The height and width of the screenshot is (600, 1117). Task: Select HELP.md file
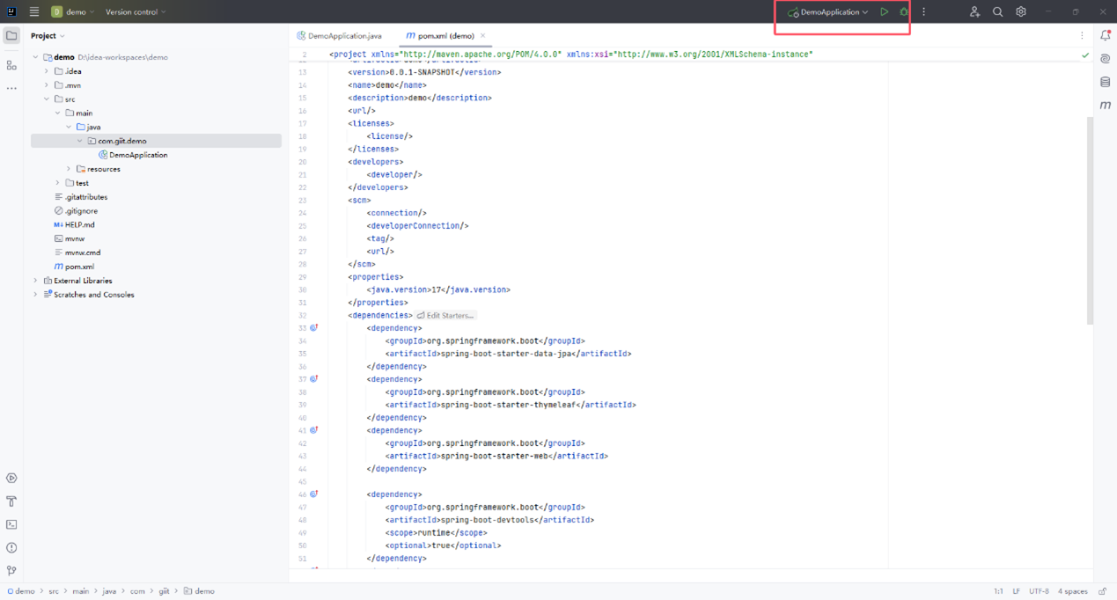click(x=74, y=224)
